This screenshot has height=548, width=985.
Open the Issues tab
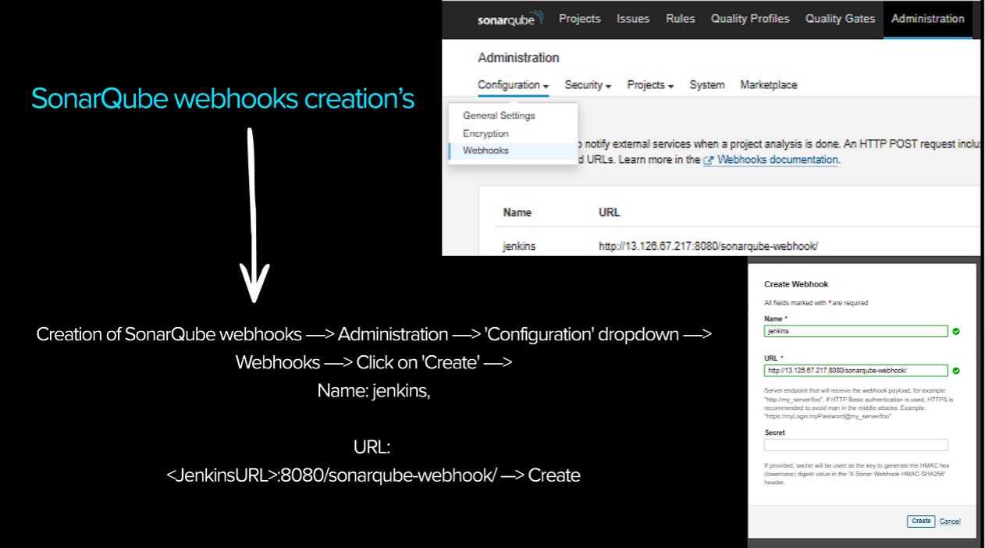point(633,19)
